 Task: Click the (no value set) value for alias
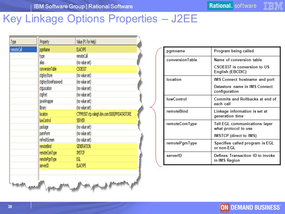pyautogui.click(x=84, y=62)
